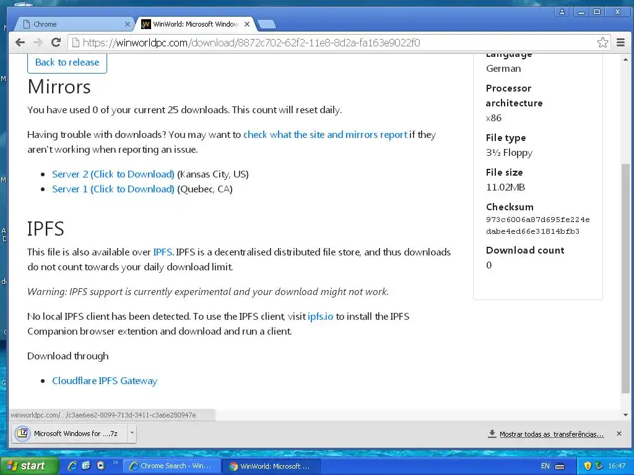Open a new tab with the new-tab button

266,25
